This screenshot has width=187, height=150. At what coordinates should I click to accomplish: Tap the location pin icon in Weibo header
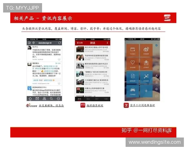[34, 43]
